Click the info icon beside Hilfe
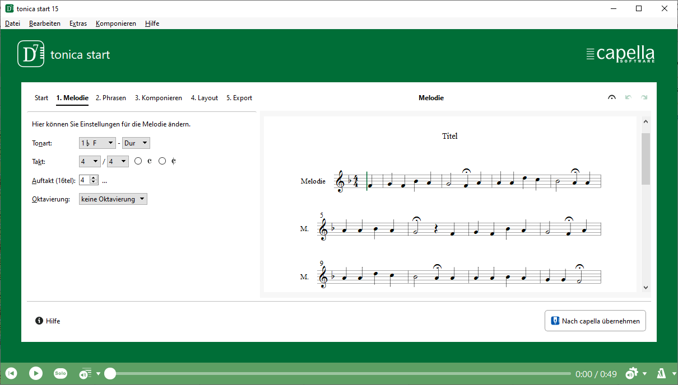The width and height of the screenshot is (678, 385). (39, 321)
